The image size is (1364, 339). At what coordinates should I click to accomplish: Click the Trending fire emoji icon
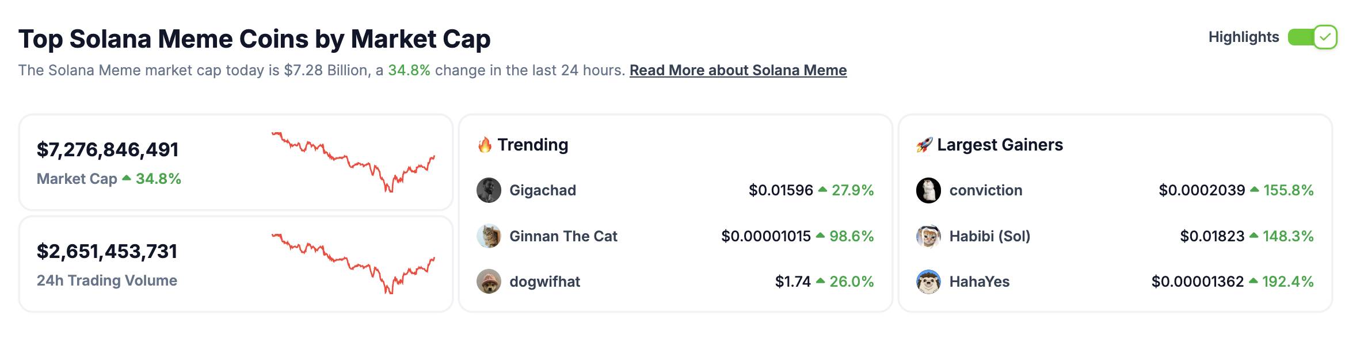(485, 145)
